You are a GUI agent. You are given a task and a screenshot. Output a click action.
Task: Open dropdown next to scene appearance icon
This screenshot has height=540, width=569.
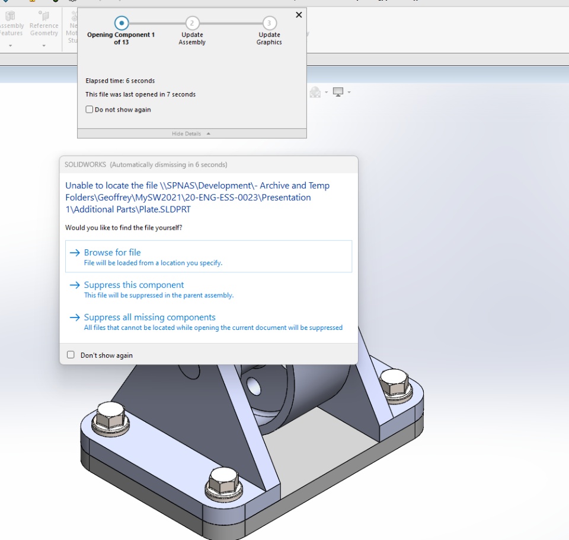[x=326, y=93]
